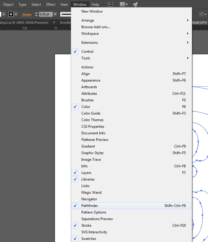The image size is (208, 242).
Task: Open the stroke swatch dropdown arrow
Action: 16,14
